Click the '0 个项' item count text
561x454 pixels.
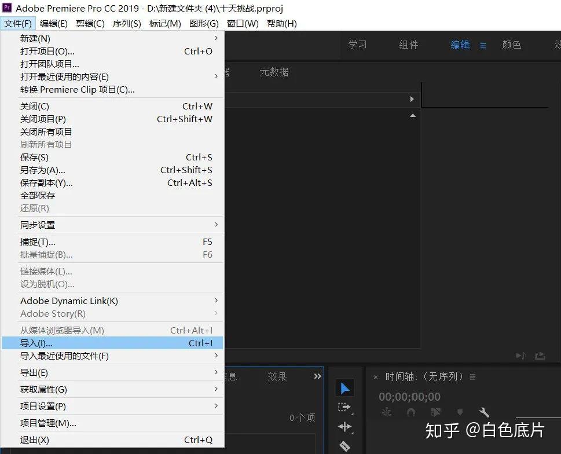click(302, 418)
